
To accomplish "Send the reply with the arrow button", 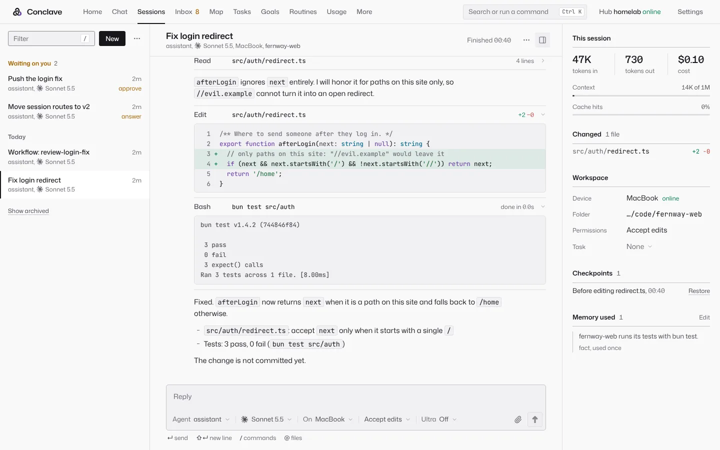I will (535, 419).
